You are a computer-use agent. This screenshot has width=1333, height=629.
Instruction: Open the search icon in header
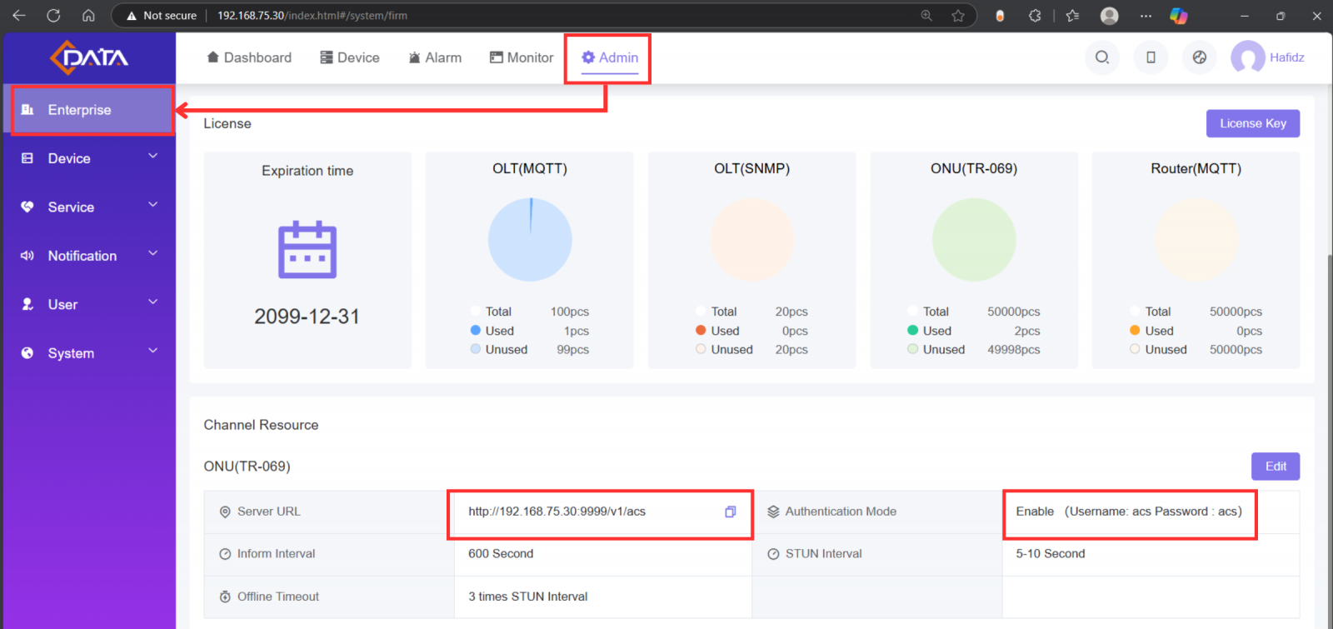1102,57
